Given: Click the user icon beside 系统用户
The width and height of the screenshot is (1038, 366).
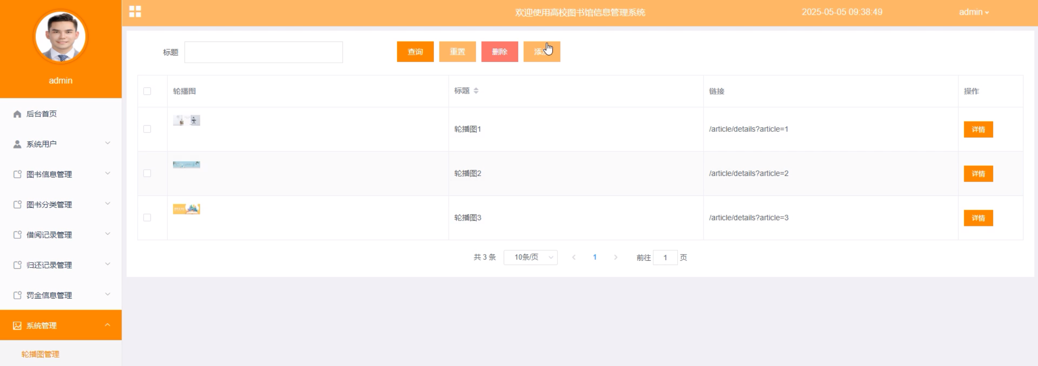Looking at the screenshot, I should pyautogui.click(x=17, y=145).
